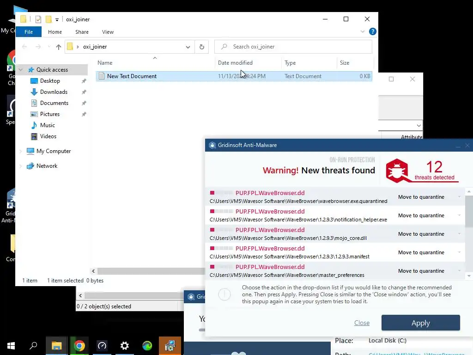Open Google Chrome from taskbar
This screenshot has width=473, height=355.
click(x=79, y=346)
